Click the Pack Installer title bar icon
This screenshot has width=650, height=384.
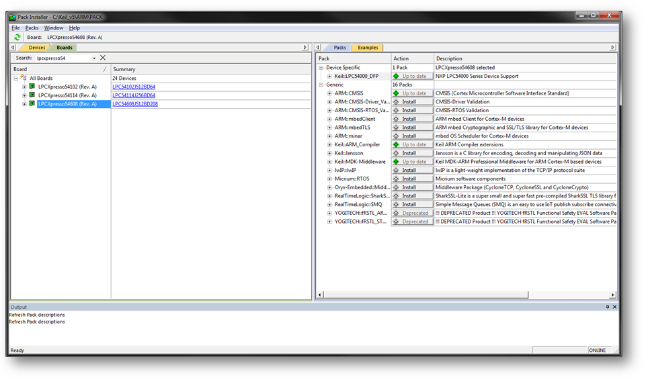(x=12, y=17)
